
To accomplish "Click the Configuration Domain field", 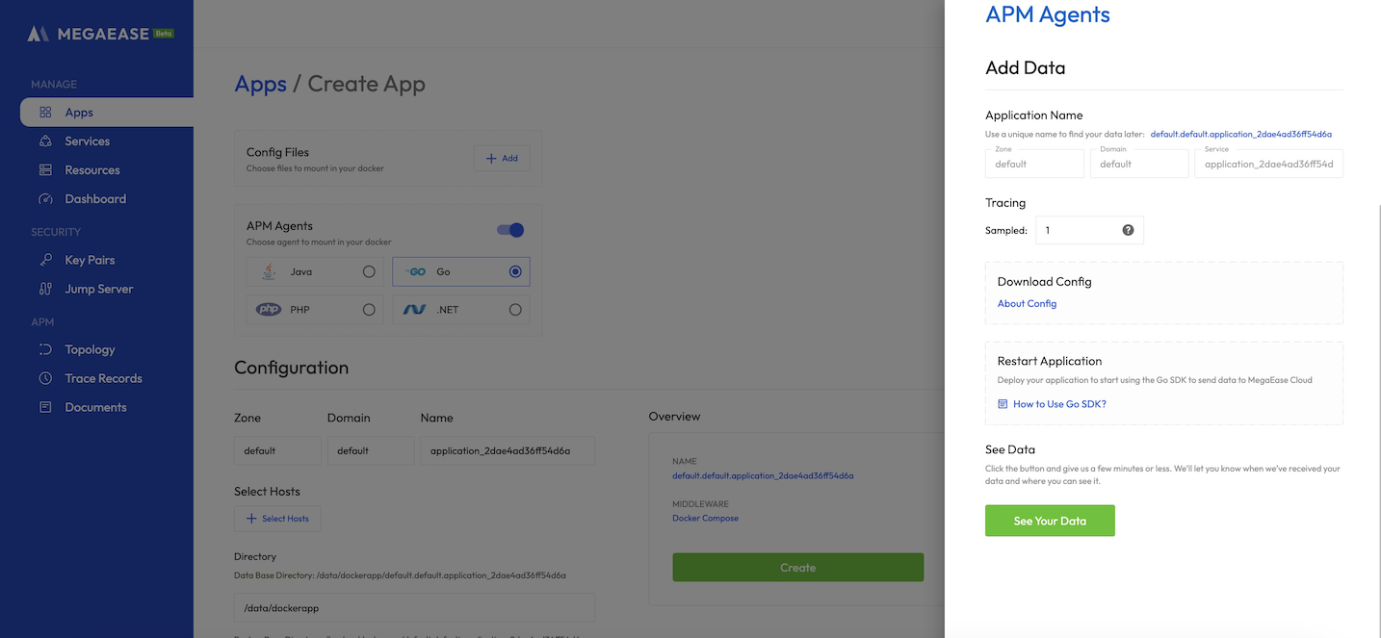I will pyautogui.click(x=371, y=450).
